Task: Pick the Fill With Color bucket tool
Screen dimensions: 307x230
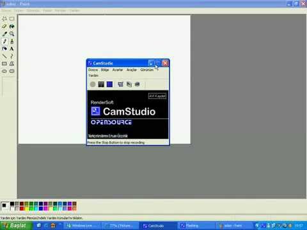Action: (x=12, y=26)
